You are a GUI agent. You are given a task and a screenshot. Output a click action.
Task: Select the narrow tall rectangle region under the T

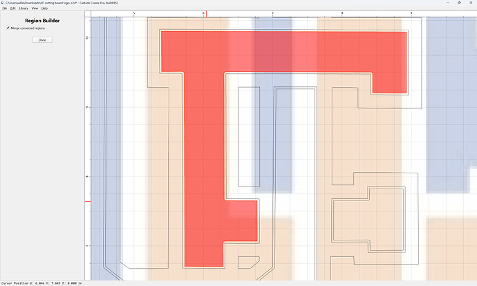coord(249,137)
